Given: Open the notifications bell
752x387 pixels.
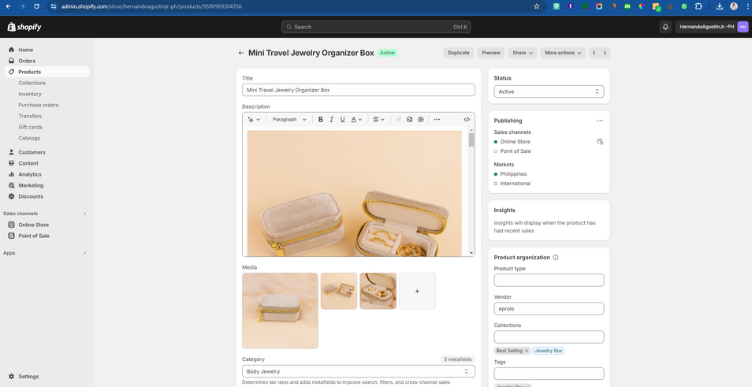Looking at the screenshot, I should (665, 27).
